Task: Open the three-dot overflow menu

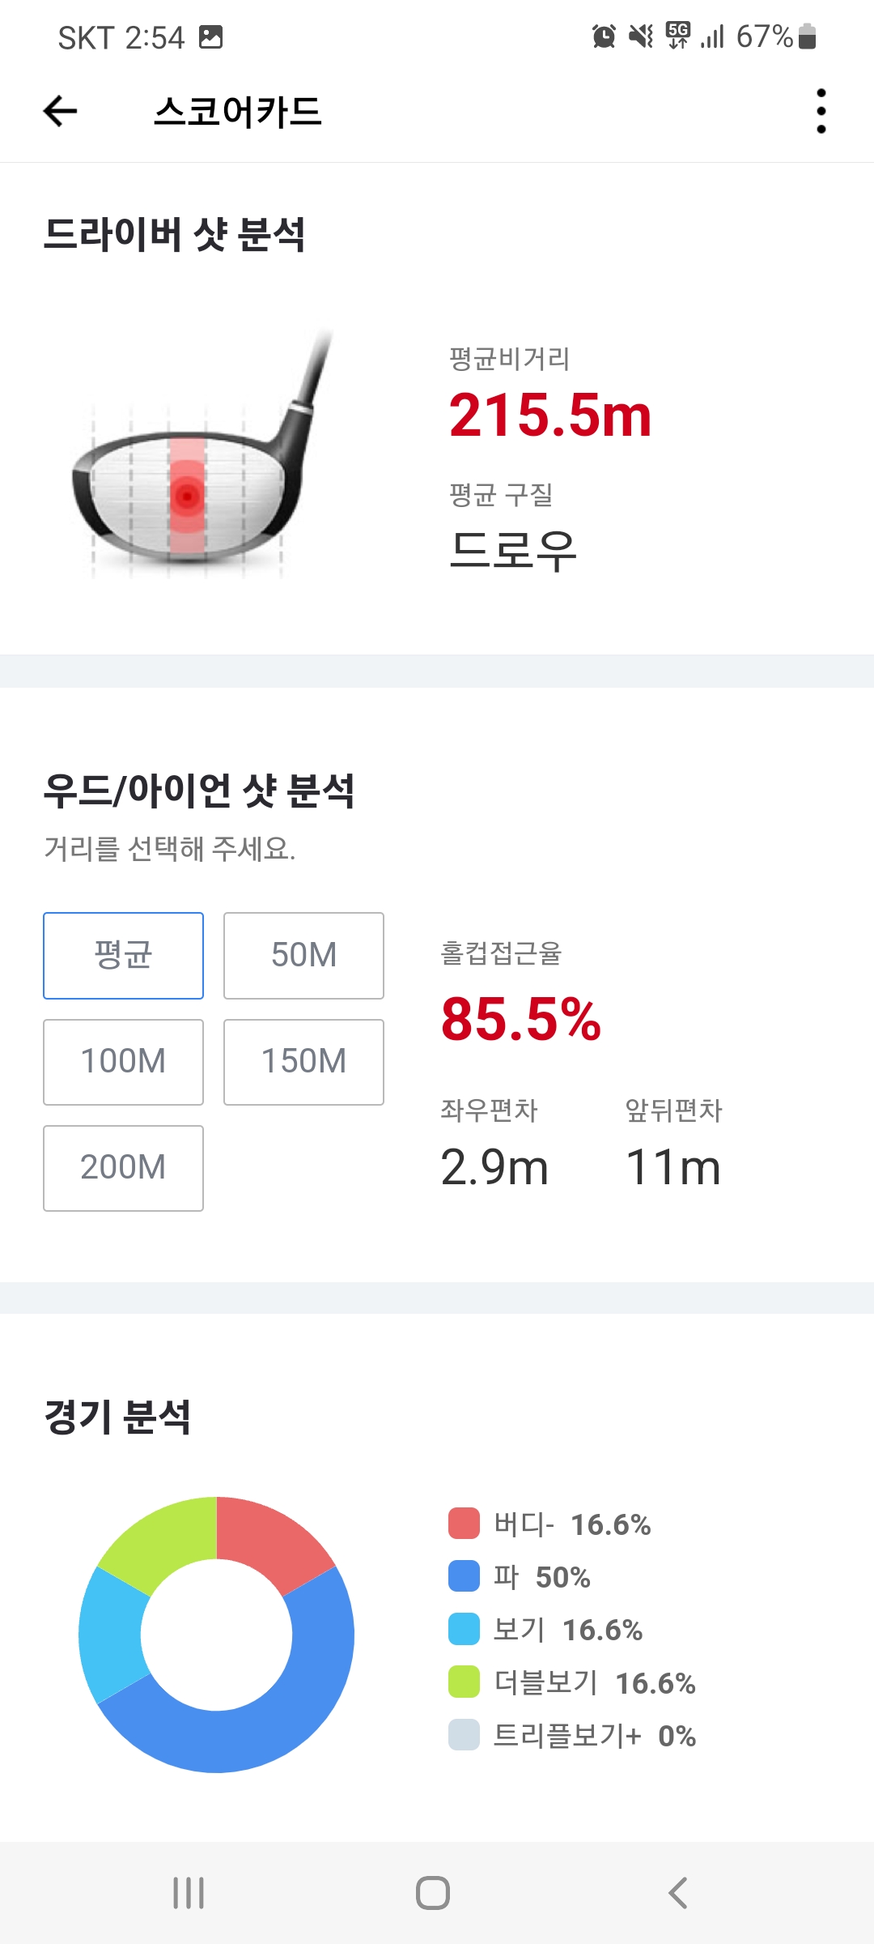Action: (821, 111)
